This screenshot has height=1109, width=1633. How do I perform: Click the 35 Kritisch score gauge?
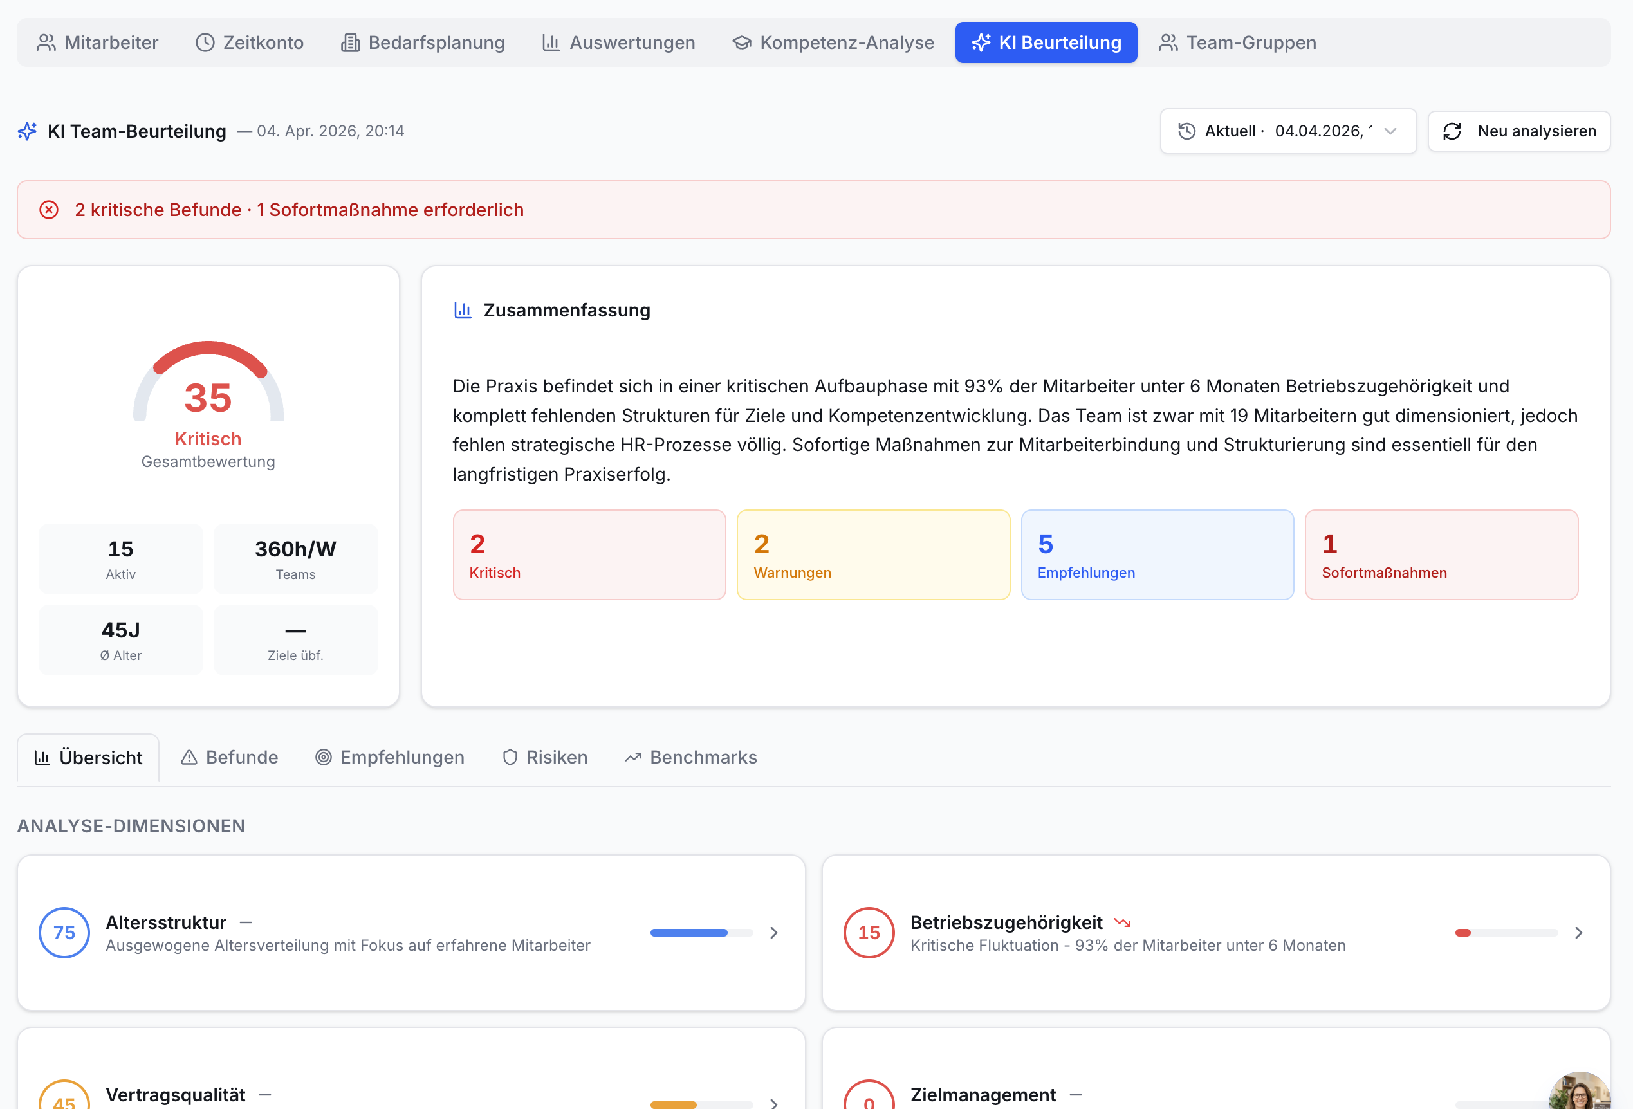tap(208, 383)
